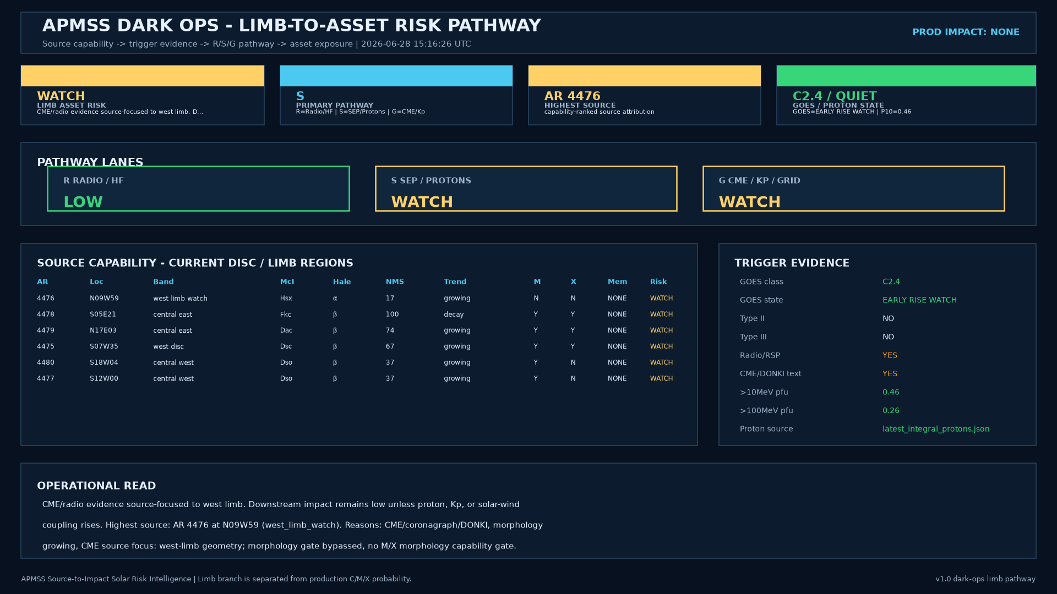Click NMS value 17
The image size is (1057, 594).
pos(390,298)
